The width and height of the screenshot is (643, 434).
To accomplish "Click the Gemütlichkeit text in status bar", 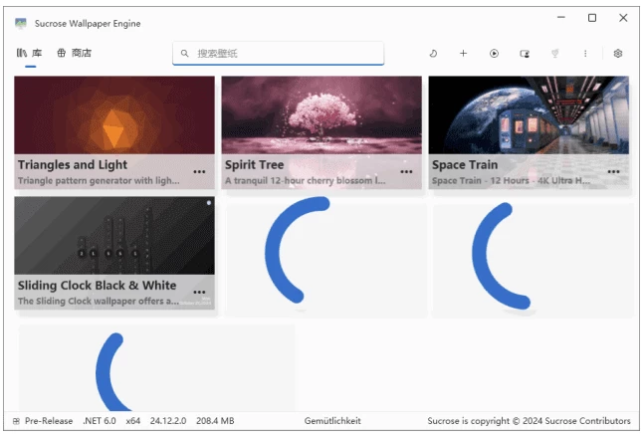I will (332, 421).
